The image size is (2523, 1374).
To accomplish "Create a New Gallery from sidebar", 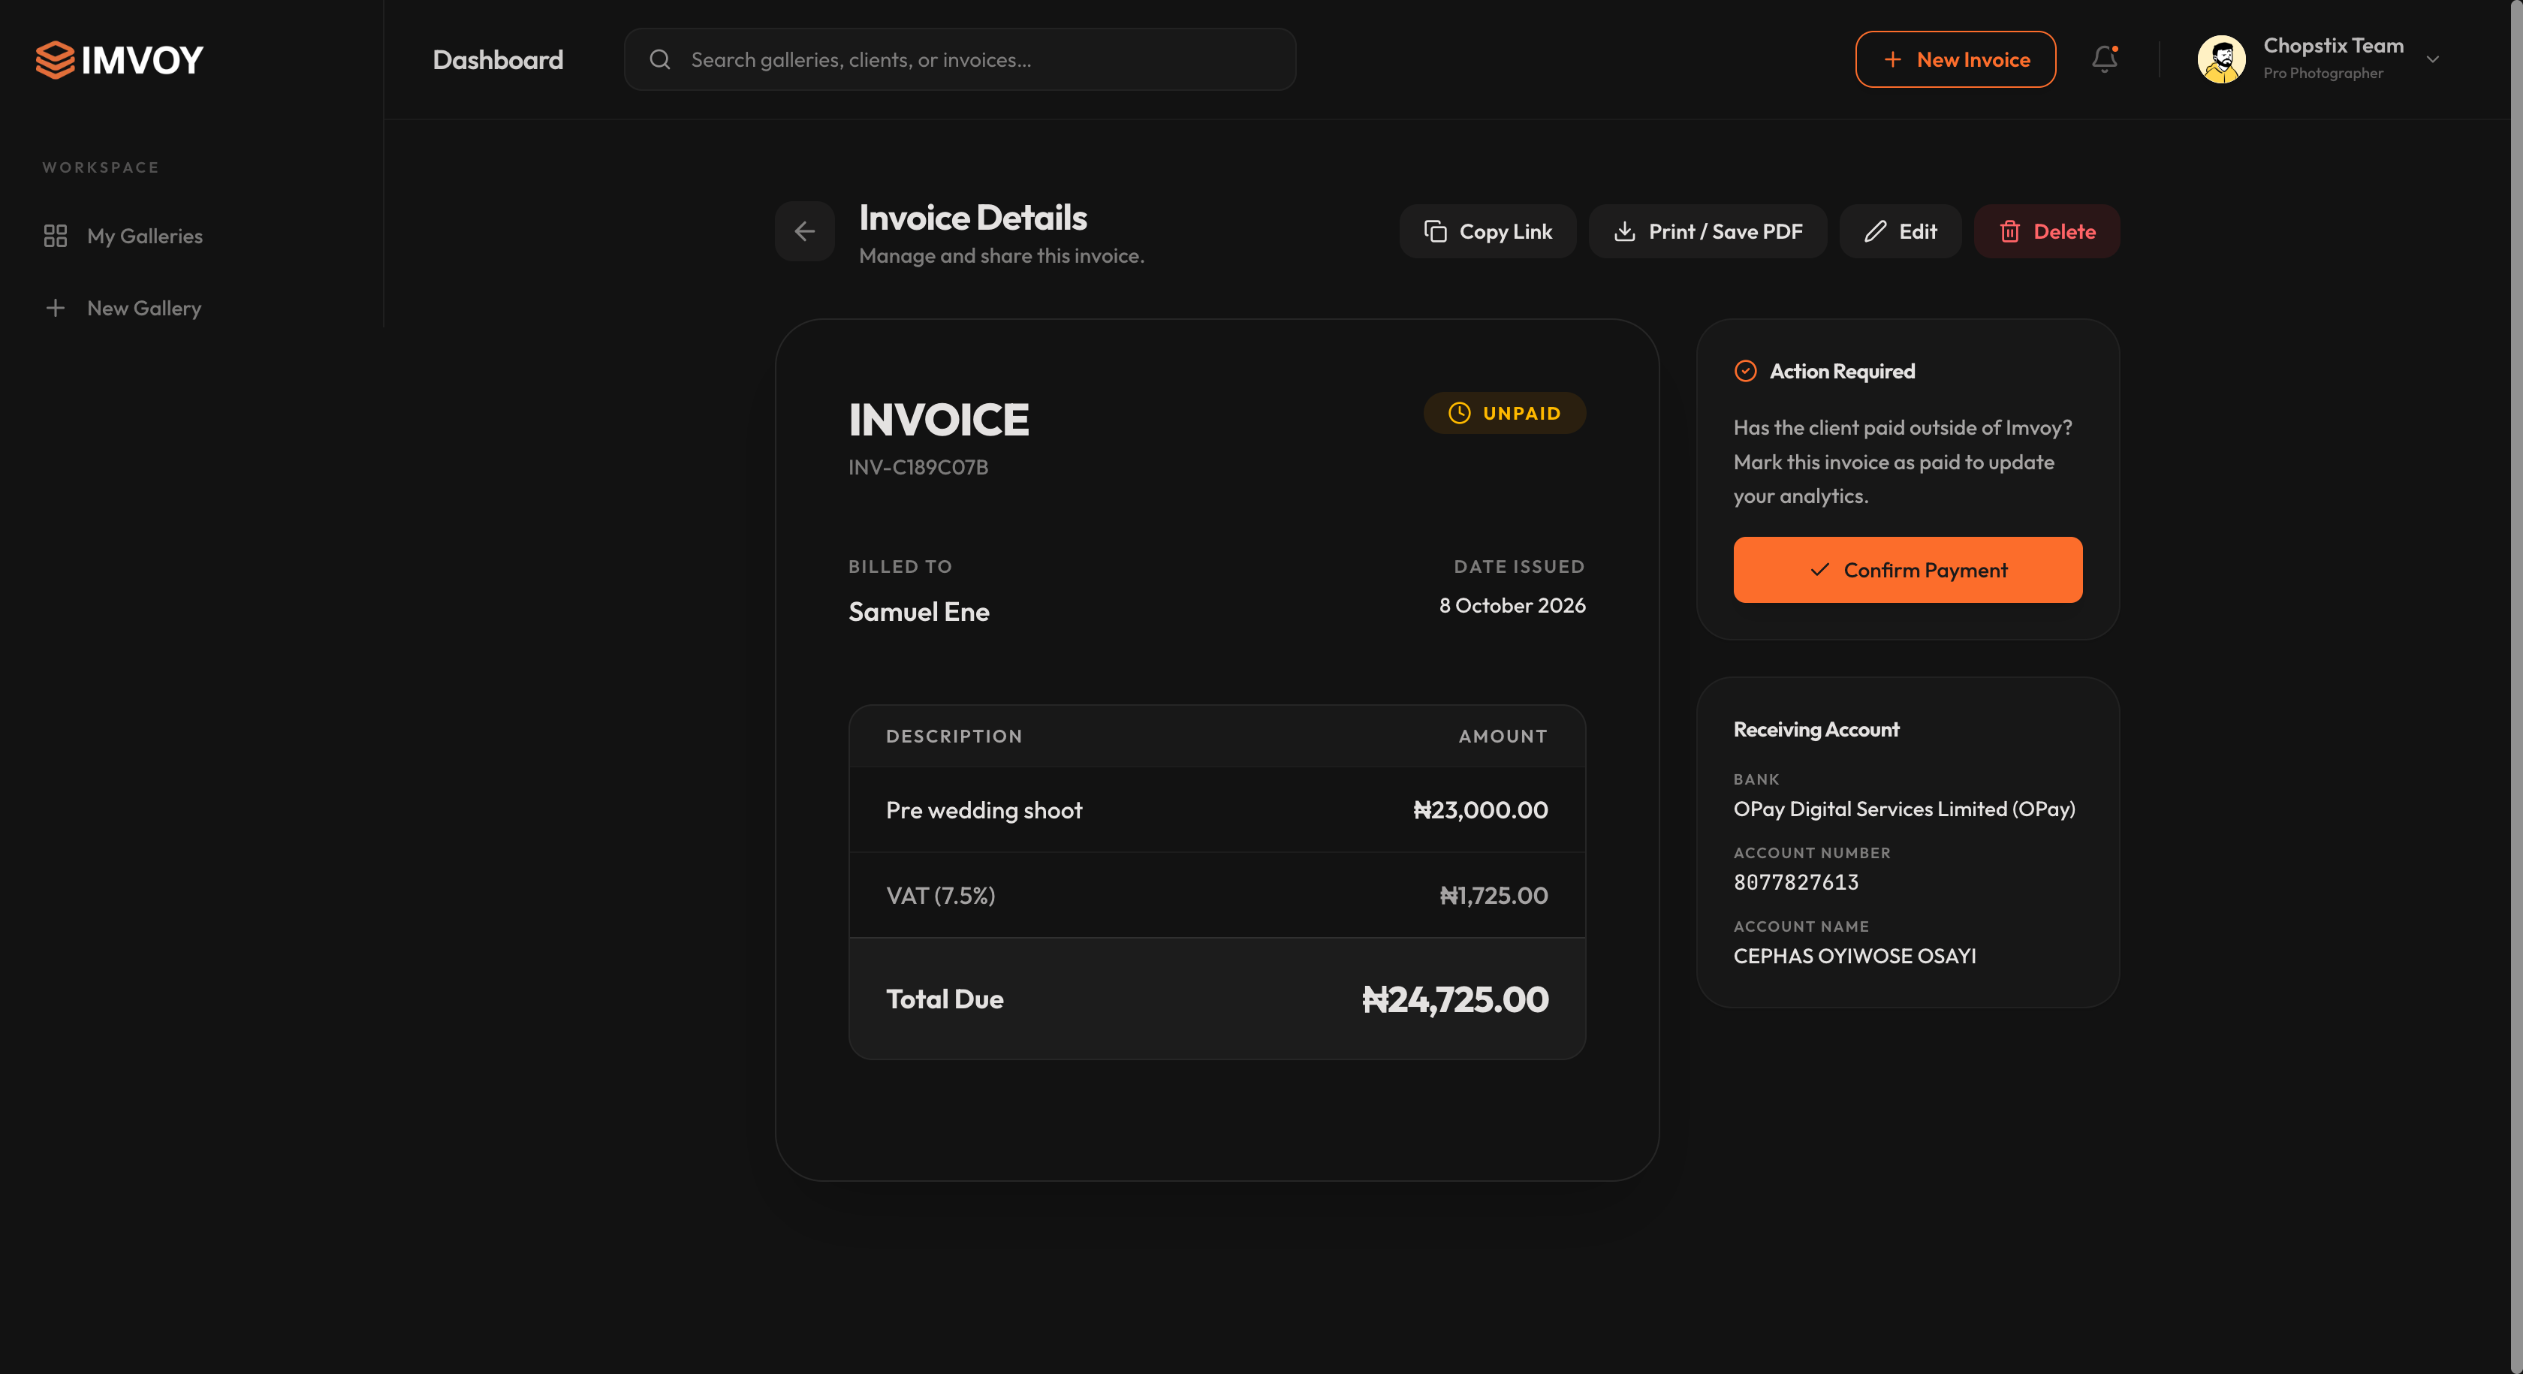I will pos(123,308).
